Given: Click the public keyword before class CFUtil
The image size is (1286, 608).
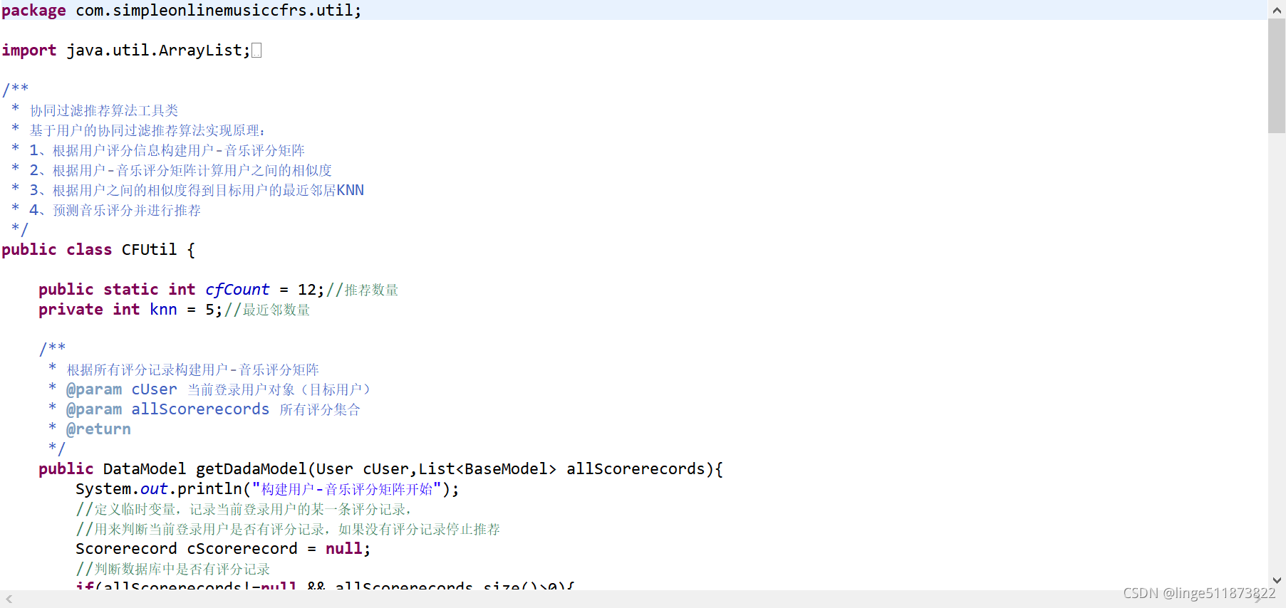Looking at the screenshot, I should (29, 250).
